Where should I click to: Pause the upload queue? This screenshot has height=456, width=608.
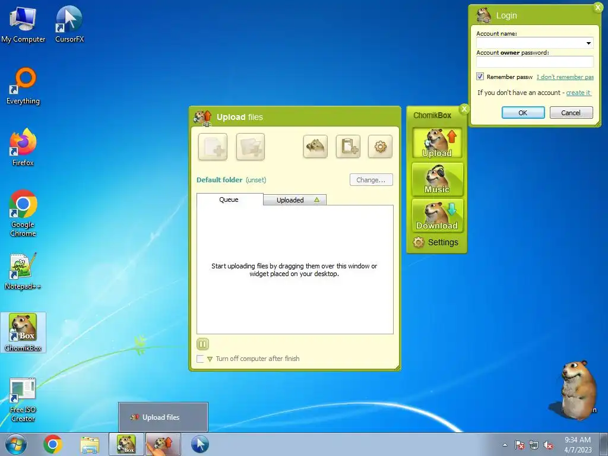(x=202, y=344)
